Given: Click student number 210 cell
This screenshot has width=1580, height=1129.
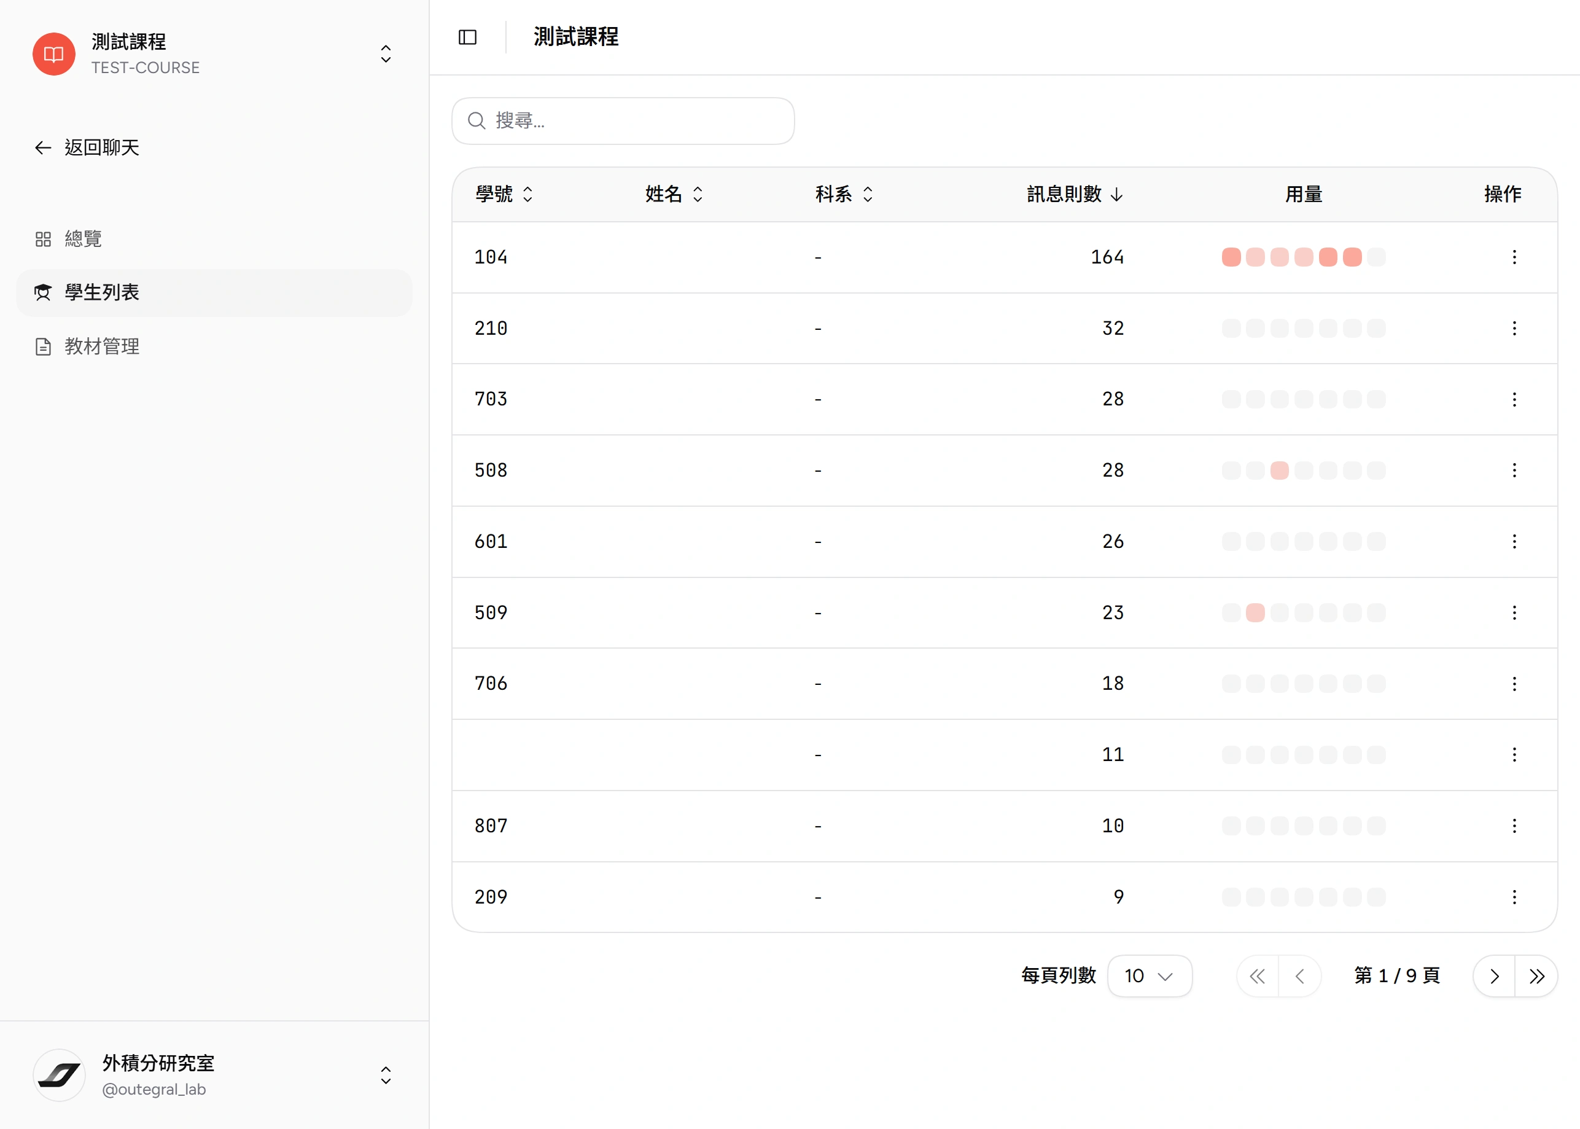Looking at the screenshot, I should (491, 328).
